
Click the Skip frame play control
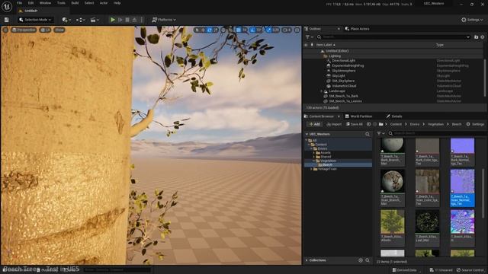click(120, 20)
